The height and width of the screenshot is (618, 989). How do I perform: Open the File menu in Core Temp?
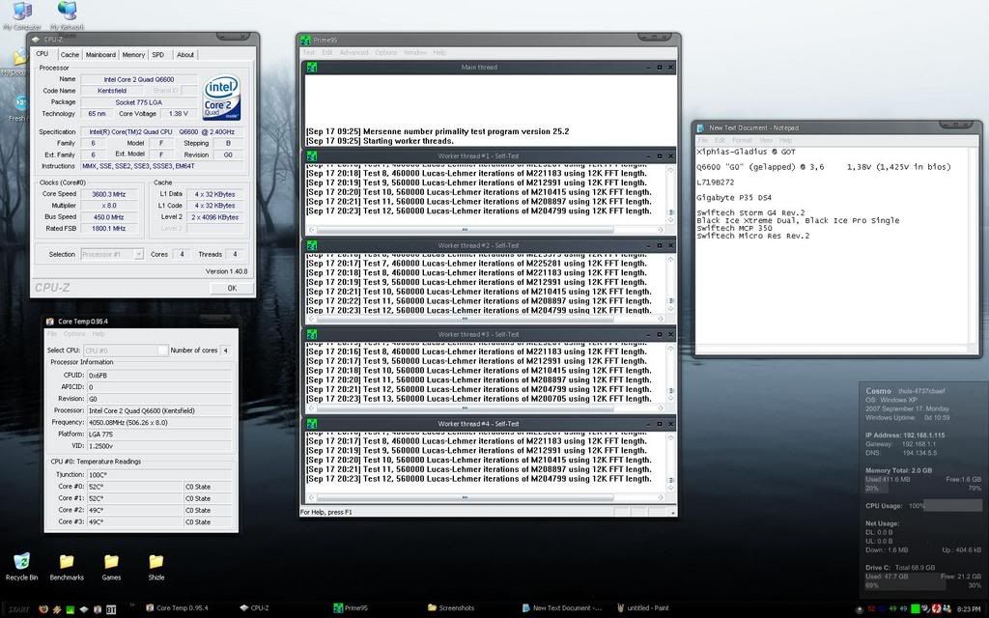pos(52,333)
